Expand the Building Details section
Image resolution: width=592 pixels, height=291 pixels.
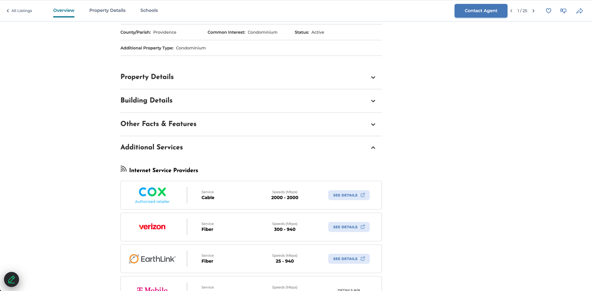[x=373, y=101]
